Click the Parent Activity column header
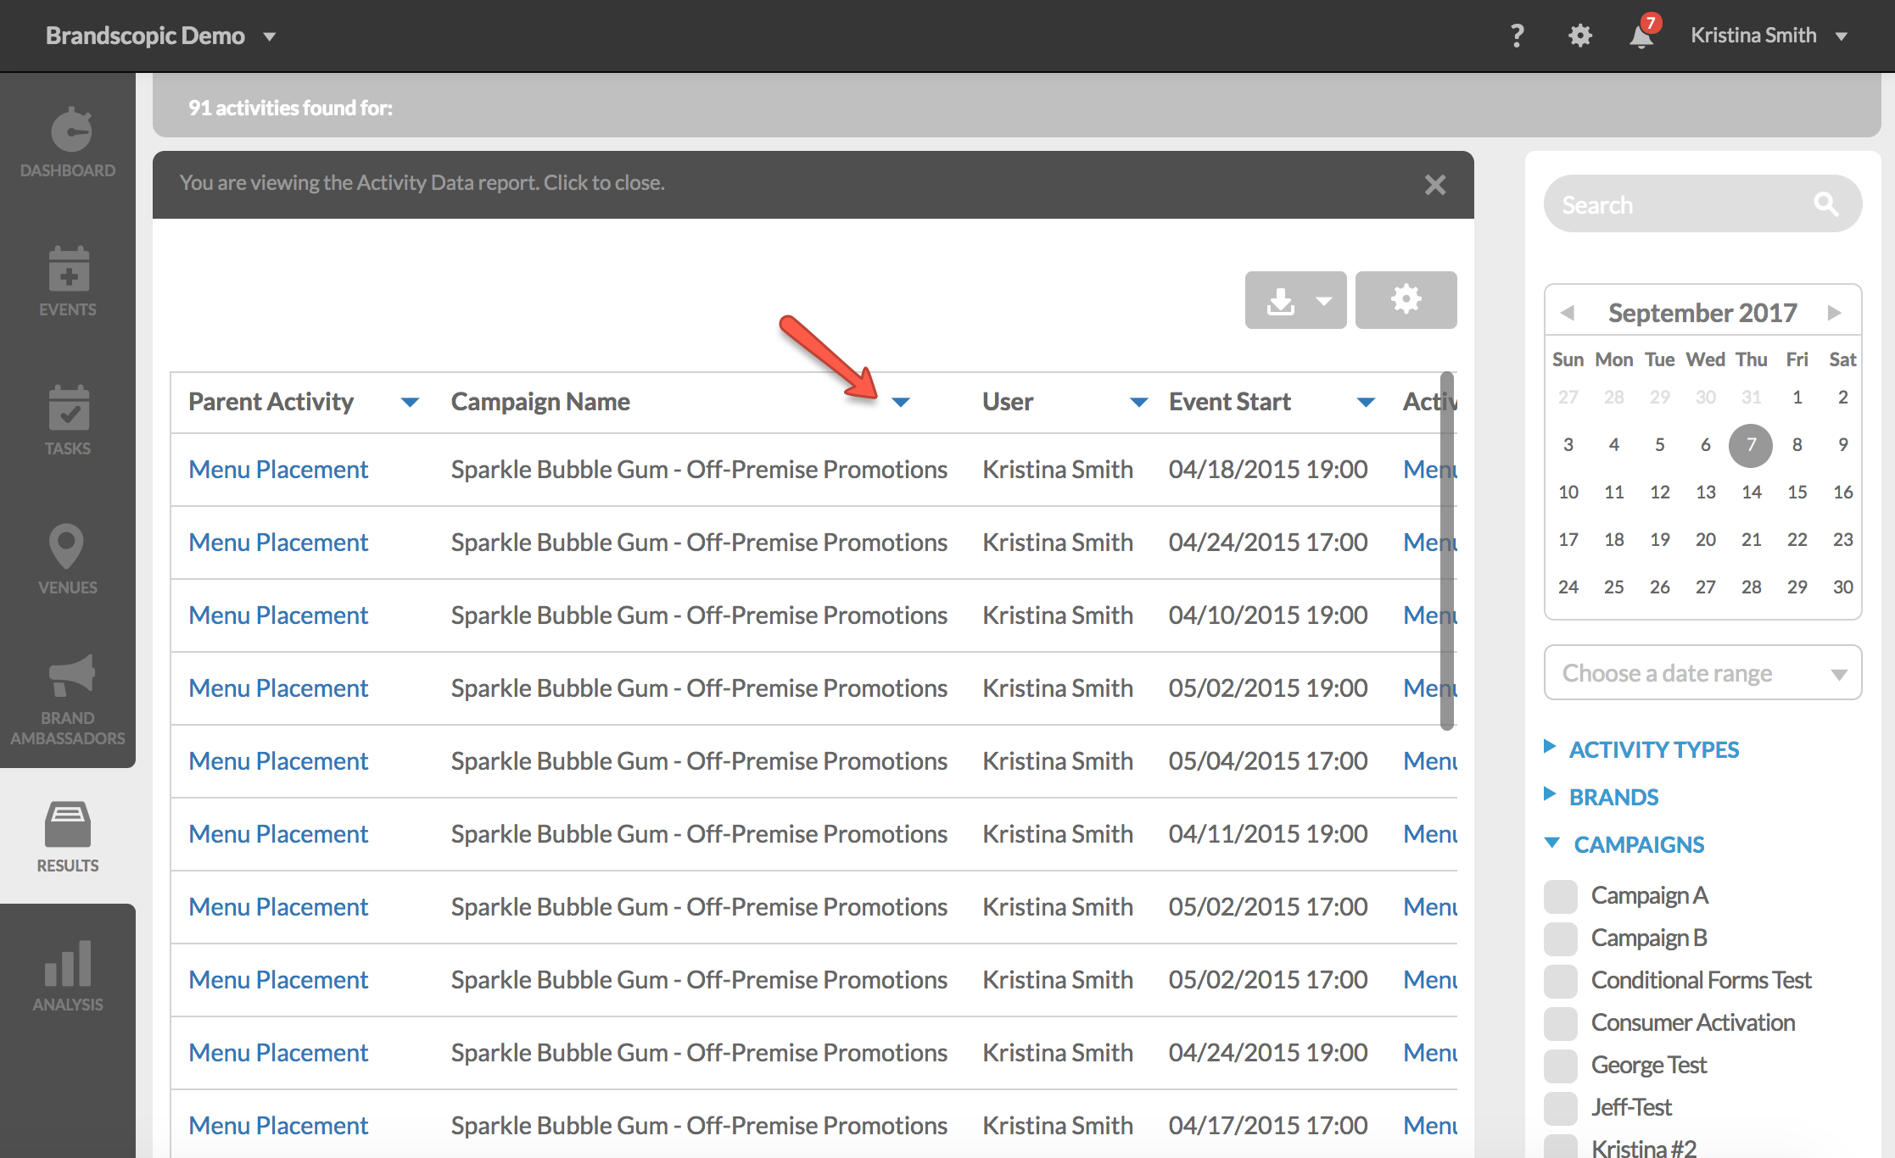This screenshot has width=1895, height=1158. (271, 402)
